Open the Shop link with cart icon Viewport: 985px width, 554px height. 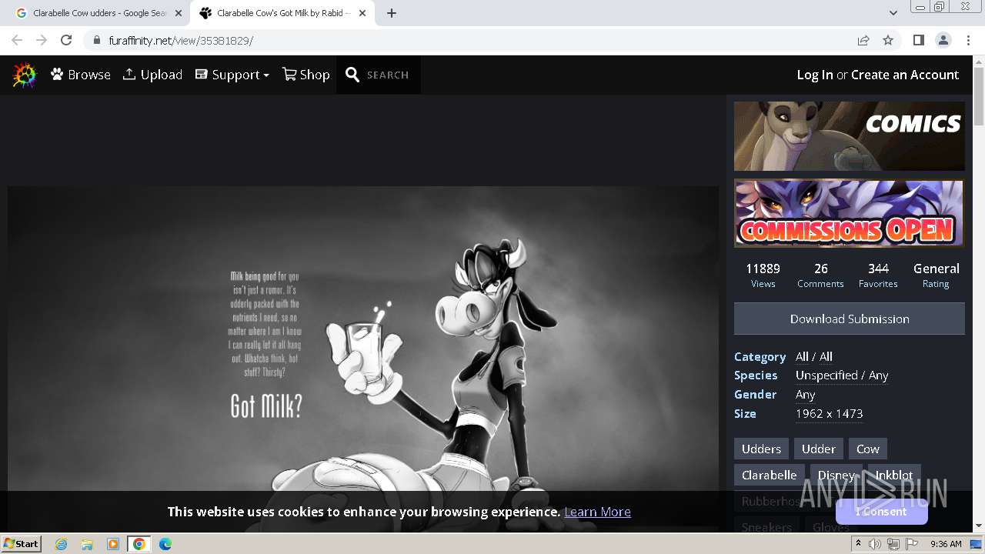(x=306, y=75)
